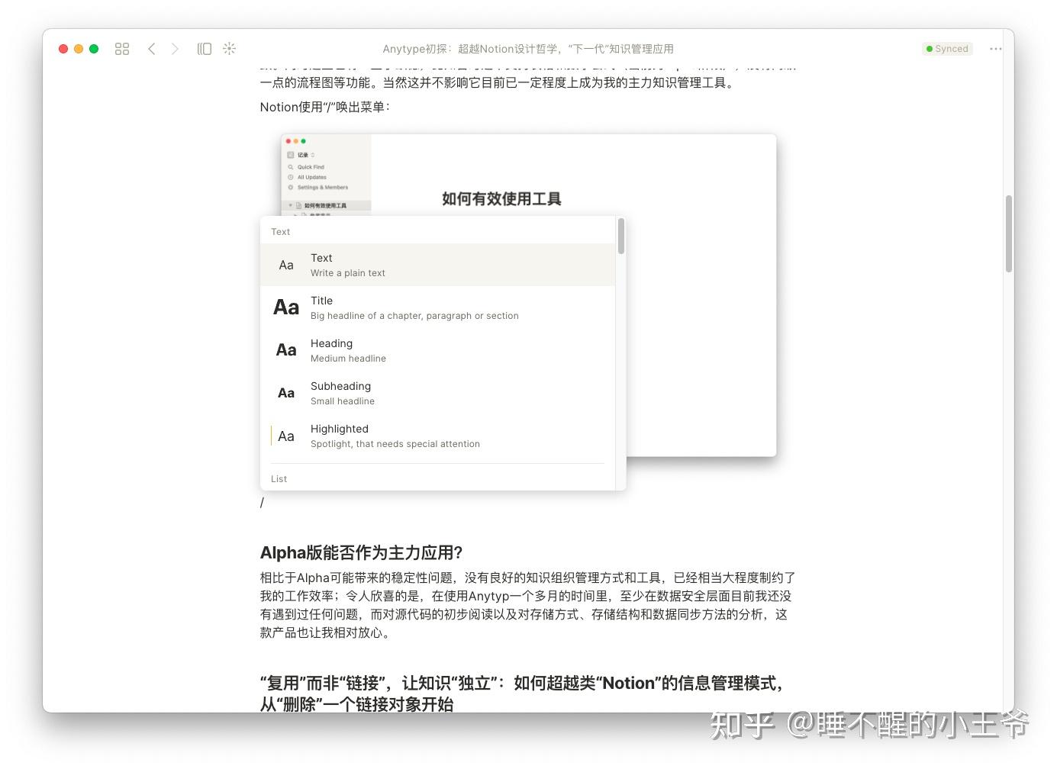Click the green maximize window button
The height and width of the screenshot is (769, 1057).
click(94, 49)
